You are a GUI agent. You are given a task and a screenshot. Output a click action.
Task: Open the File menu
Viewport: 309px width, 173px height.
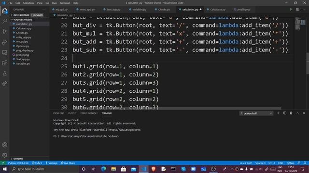[x=11, y=3]
